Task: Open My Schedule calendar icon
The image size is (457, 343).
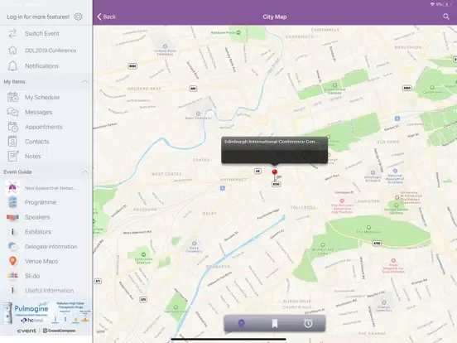Action: pos(12,97)
